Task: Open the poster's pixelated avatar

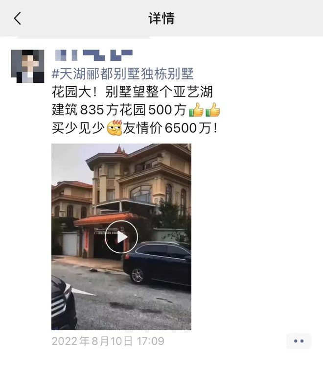Action: [27, 66]
